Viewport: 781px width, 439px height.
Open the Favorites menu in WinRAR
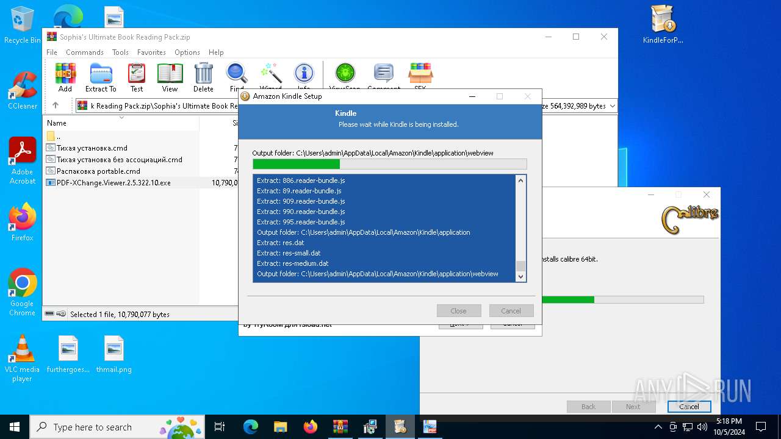coord(151,52)
